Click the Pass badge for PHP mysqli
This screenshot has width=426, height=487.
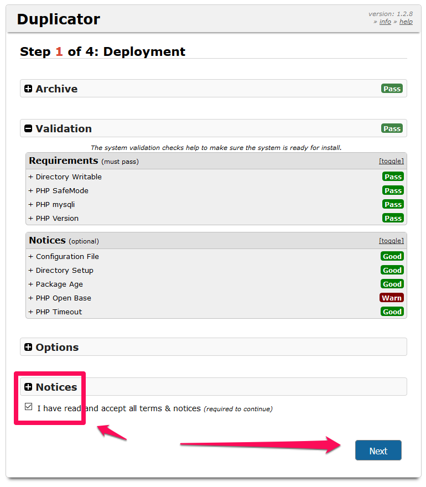coord(393,204)
